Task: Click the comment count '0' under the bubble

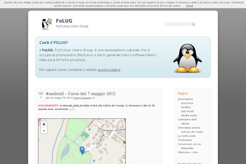Action: click(41, 97)
